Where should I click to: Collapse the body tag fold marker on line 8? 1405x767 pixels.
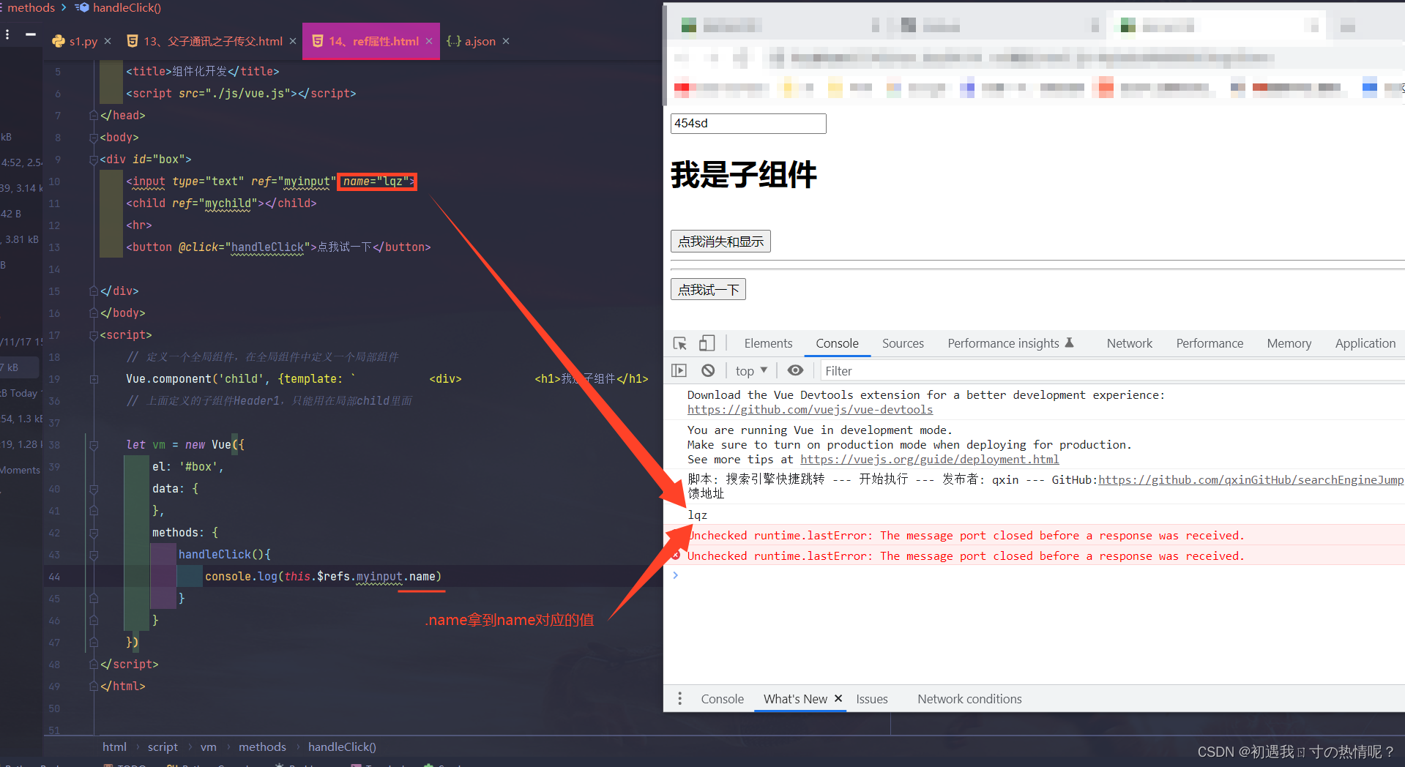click(94, 137)
